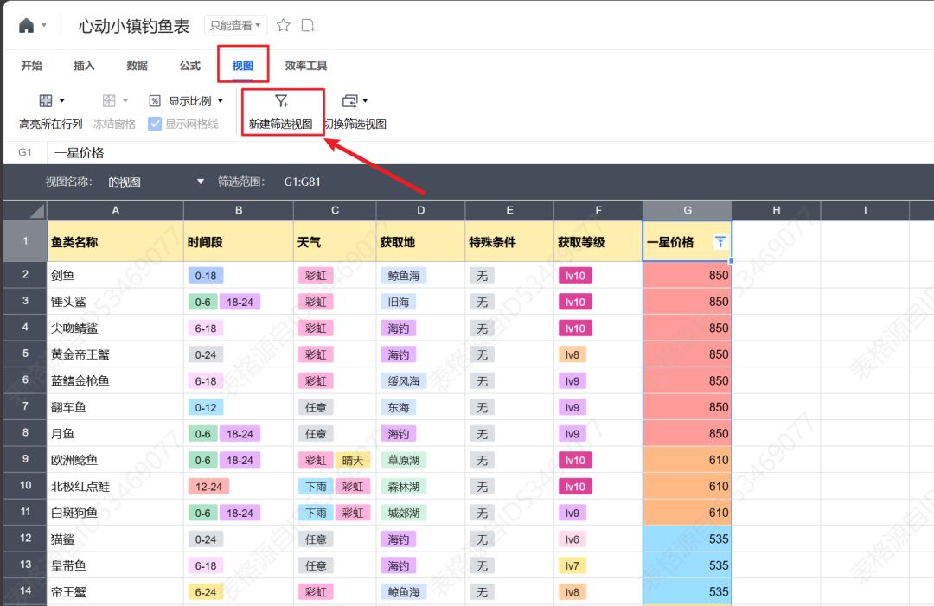Click the highlight row and column icon
The width and height of the screenshot is (934, 606).
click(x=47, y=101)
